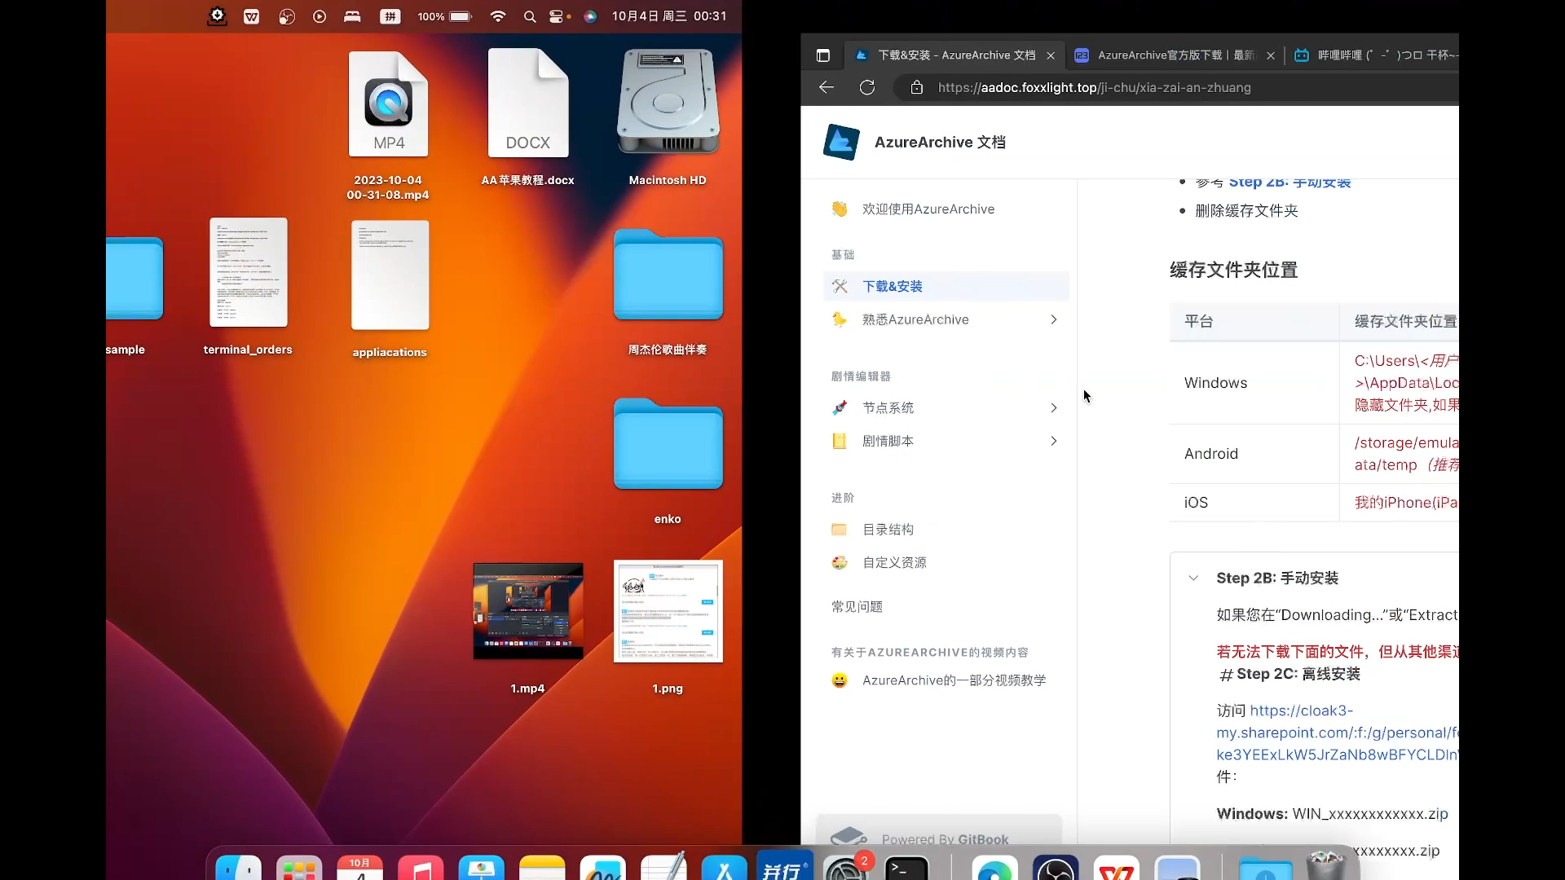Screen dimensions: 1565x880
Task: Open Music app from the Dock
Action: click(421, 867)
